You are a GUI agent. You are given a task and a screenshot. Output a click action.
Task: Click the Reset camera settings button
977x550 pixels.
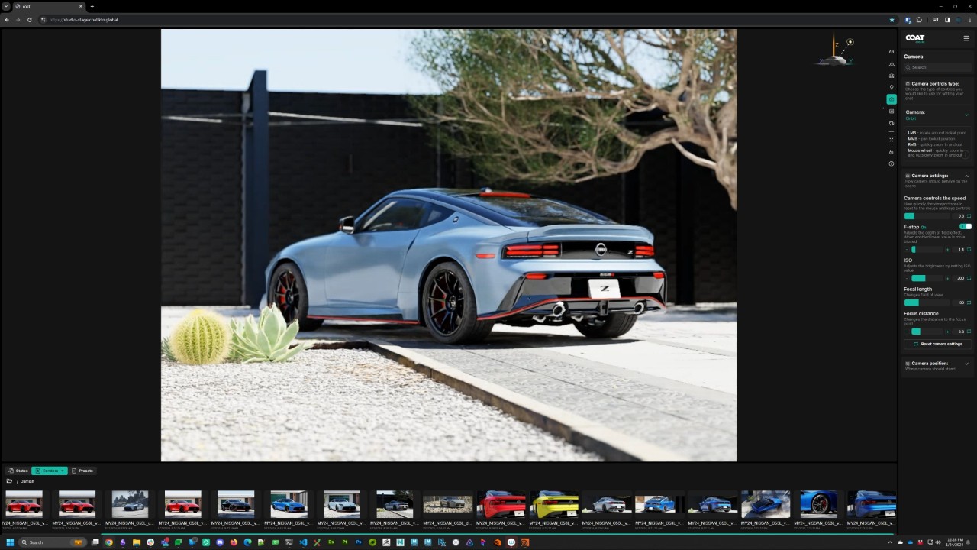click(x=937, y=344)
